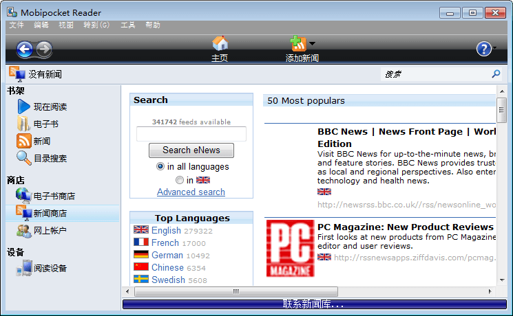The height and width of the screenshot is (316, 513).
Task: Open the 视图 menu
Action: (x=66, y=25)
